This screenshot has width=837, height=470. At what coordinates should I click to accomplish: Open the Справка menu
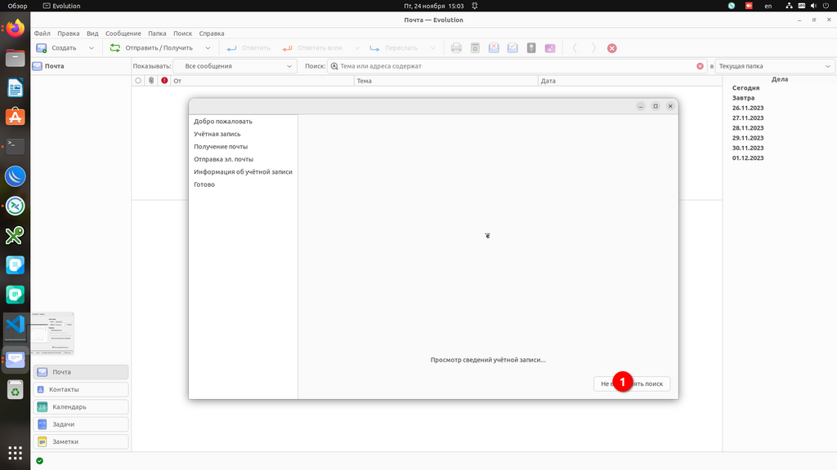(x=212, y=33)
